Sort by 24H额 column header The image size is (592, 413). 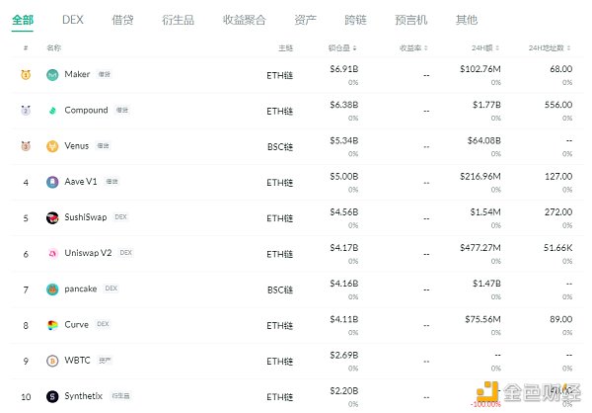489,47
